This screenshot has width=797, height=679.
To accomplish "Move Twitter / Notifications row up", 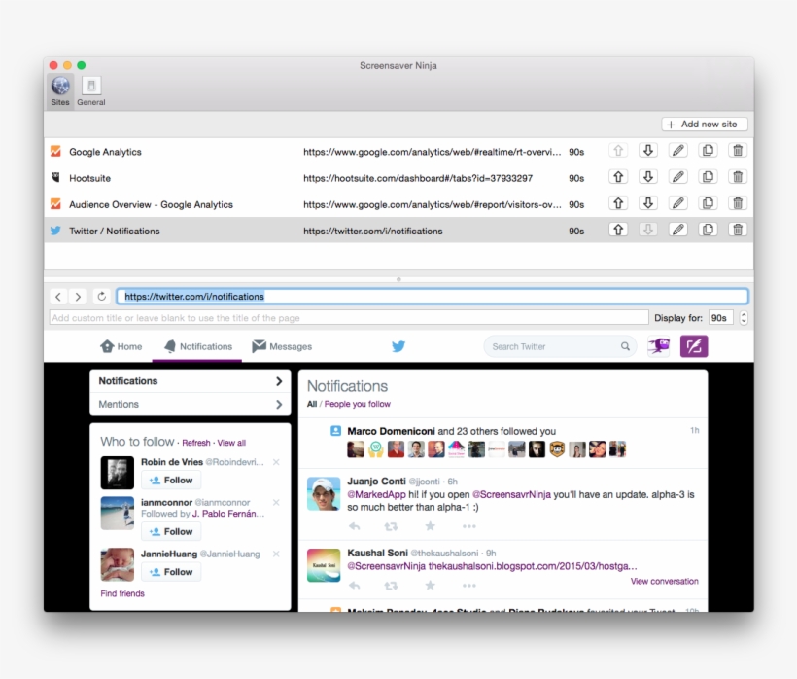I will coord(618,230).
